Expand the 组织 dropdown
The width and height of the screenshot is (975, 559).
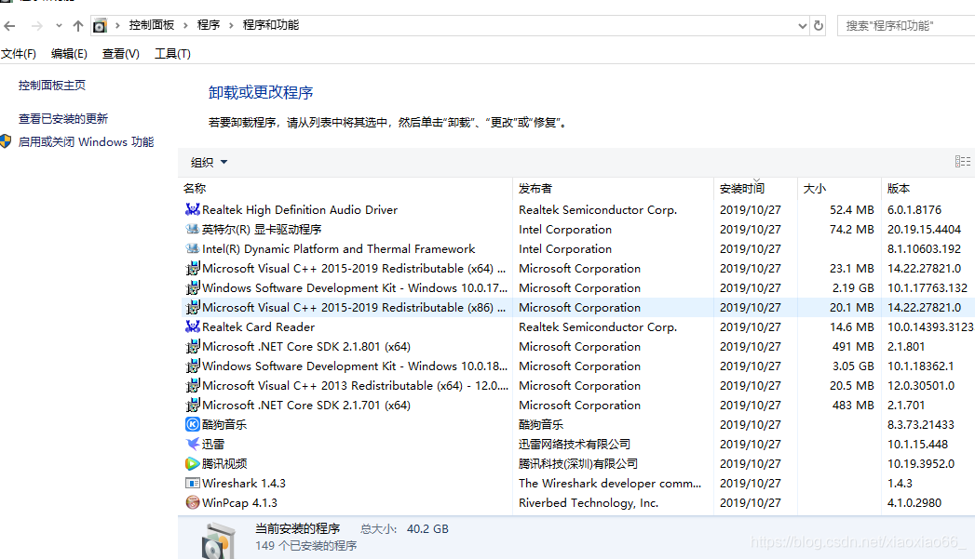(209, 162)
